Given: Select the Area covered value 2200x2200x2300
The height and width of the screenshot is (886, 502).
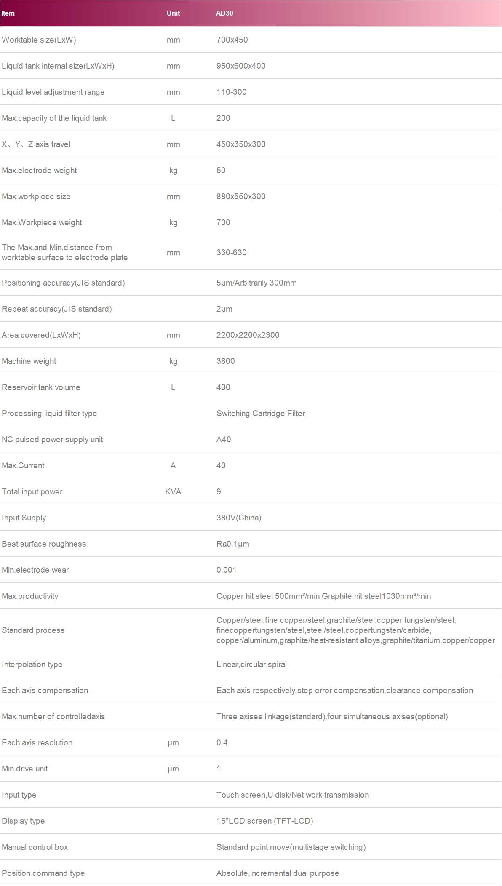Looking at the screenshot, I should pos(248,335).
